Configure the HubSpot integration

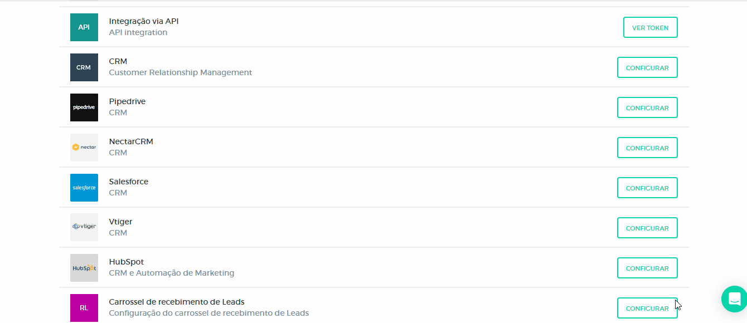tap(647, 268)
